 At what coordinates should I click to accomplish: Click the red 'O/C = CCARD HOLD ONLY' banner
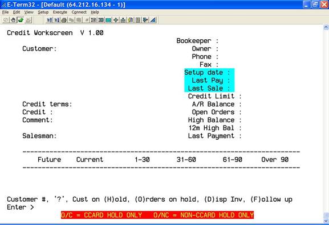point(157,215)
